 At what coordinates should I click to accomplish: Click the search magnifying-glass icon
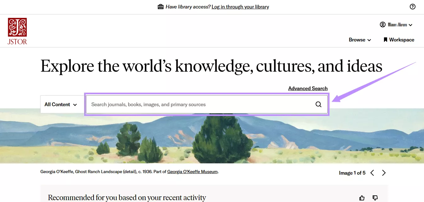(318, 104)
